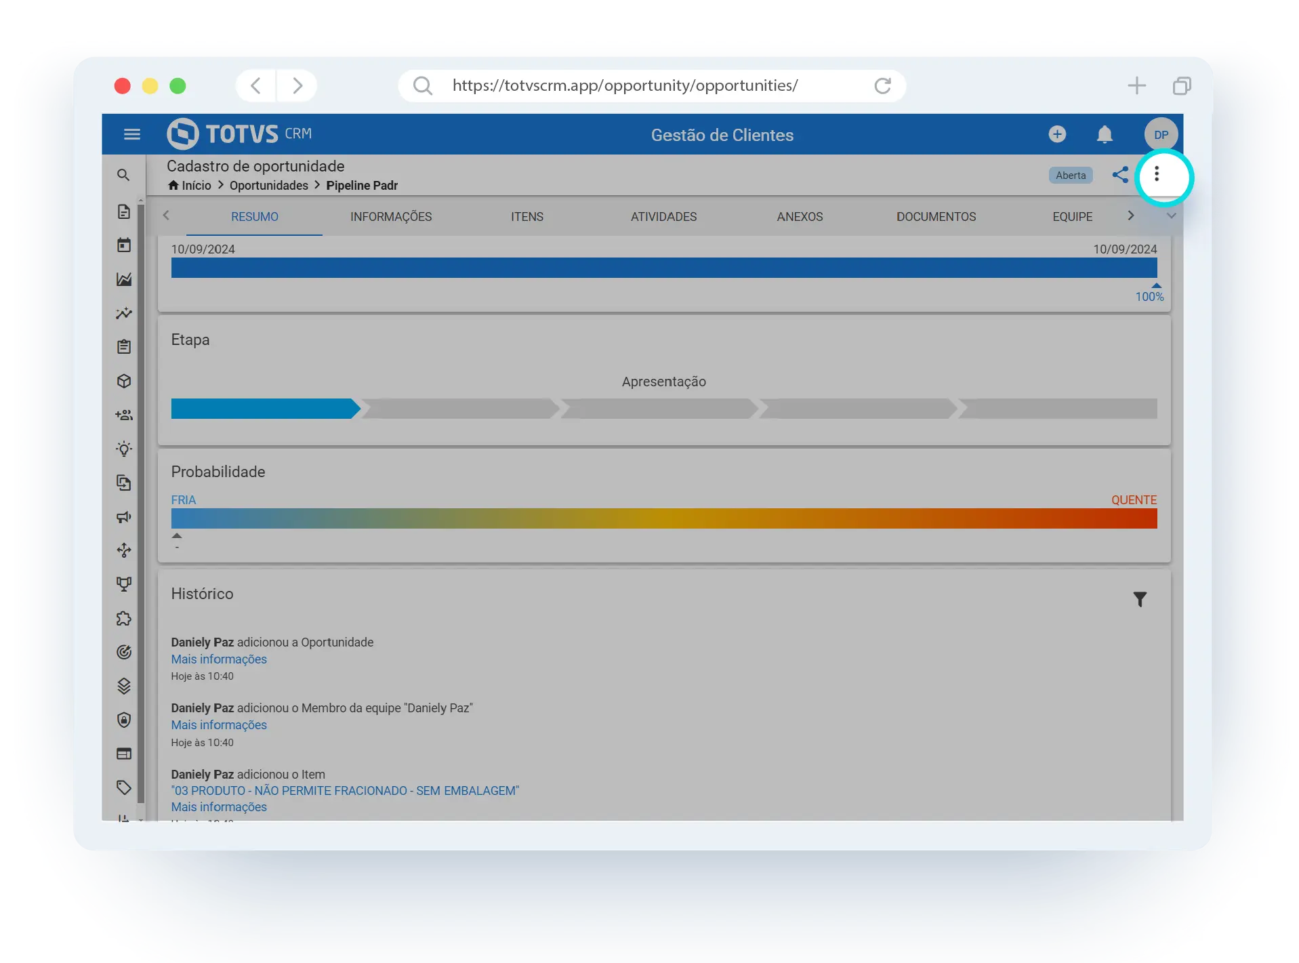
Task: Open the sidebar move arrows icon
Action: (x=123, y=550)
